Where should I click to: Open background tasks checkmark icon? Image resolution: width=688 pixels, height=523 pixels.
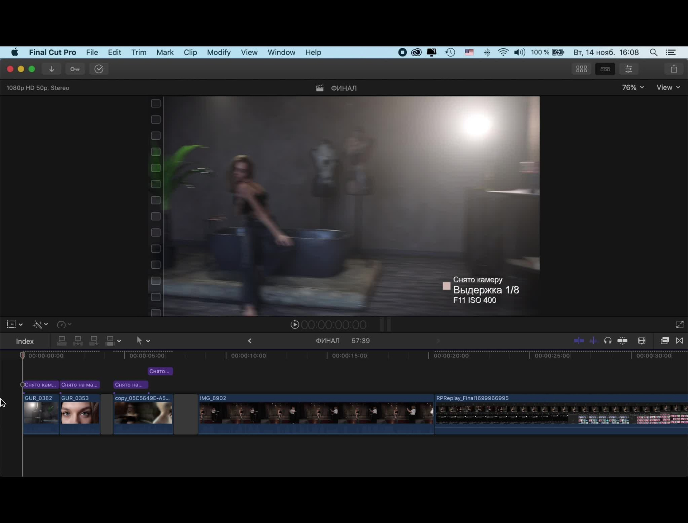99,69
